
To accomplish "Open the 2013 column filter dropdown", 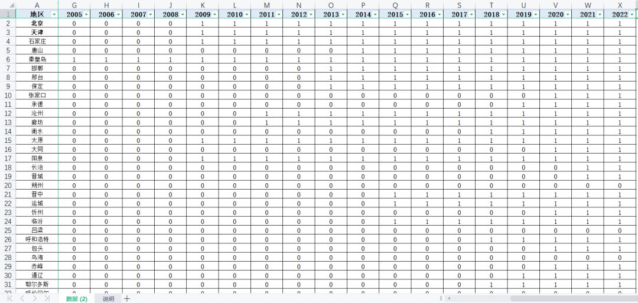I will coord(343,15).
